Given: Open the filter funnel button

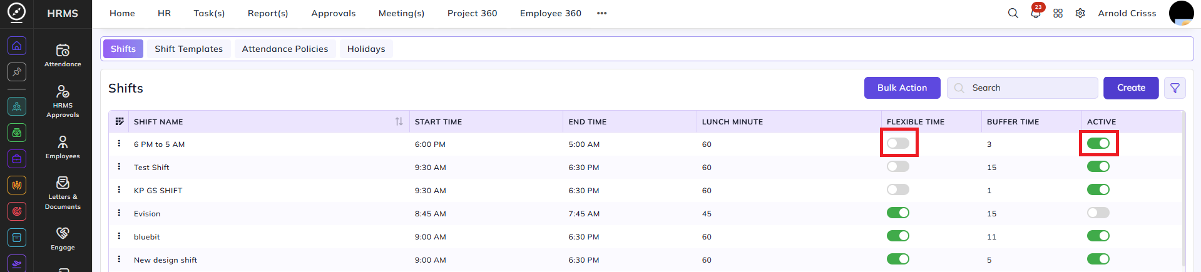Looking at the screenshot, I should pos(1175,88).
